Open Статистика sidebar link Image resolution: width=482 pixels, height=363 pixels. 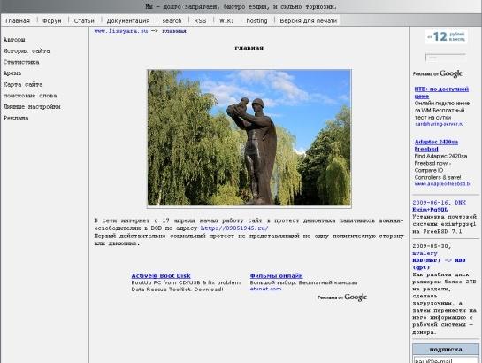click(x=21, y=62)
